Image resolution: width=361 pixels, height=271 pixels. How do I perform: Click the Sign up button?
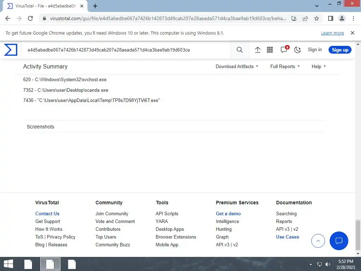point(340,50)
